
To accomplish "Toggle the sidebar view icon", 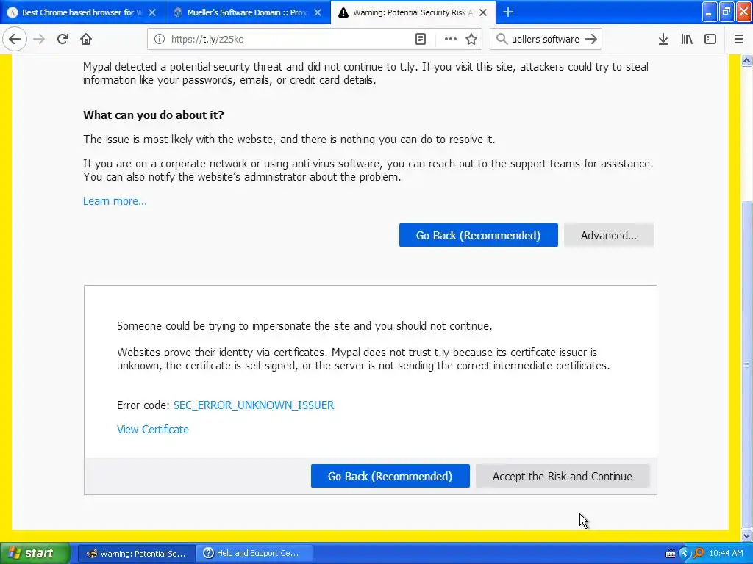I will click(710, 39).
